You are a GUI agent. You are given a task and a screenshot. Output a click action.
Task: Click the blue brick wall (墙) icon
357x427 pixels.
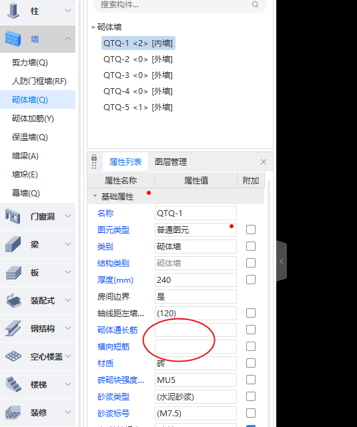tap(13, 39)
